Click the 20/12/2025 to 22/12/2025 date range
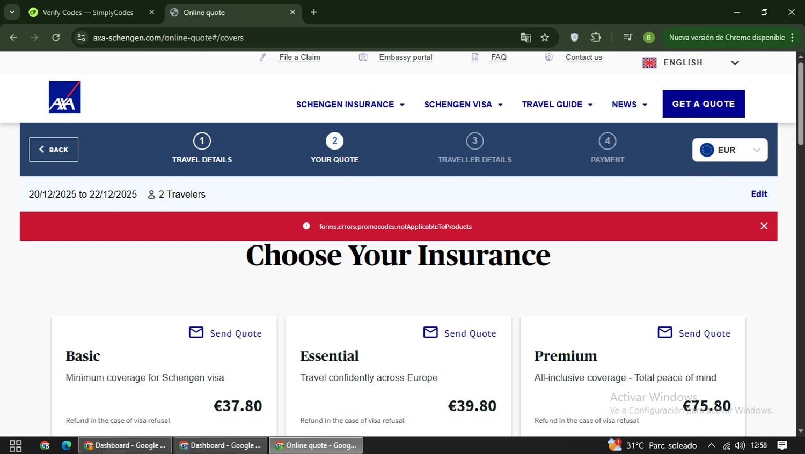Image resolution: width=805 pixels, height=454 pixels. click(x=83, y=195)
